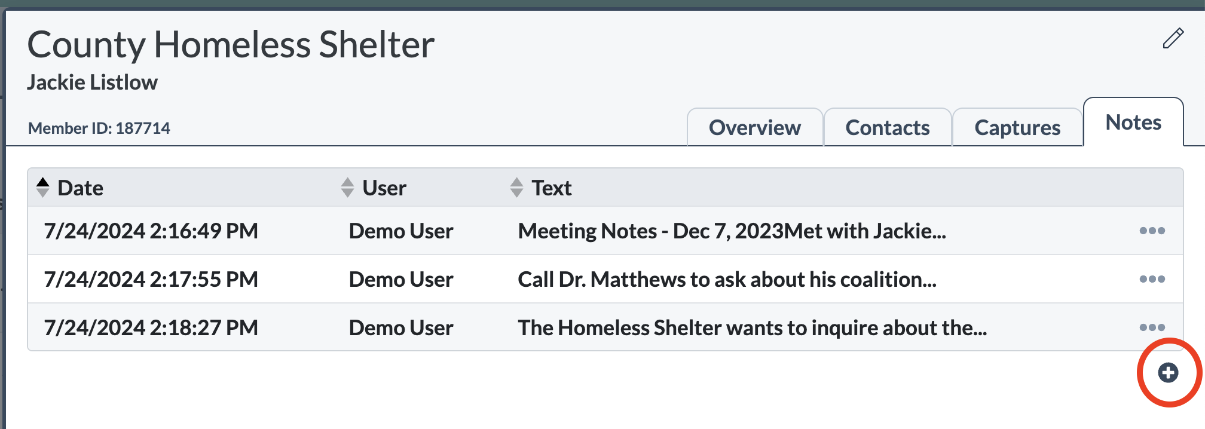1205x429 pixels.
Task: Click the User column header label
Action: point(384,188)
